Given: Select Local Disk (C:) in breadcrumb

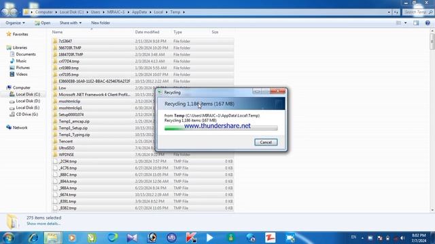Looking at the screenshot, I should click(71, 12).
